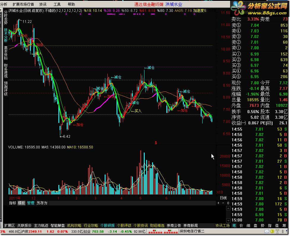The width and height of the screenshot is (290, 236).
Task: Switch to 基本资料 side tab
Action: (6, 53)
